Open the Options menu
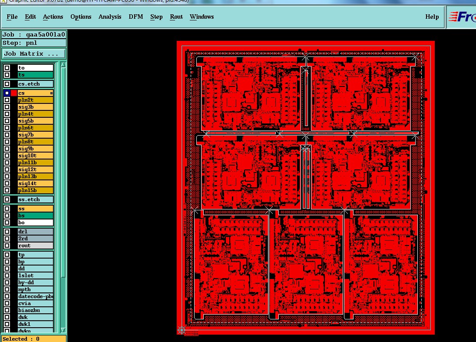 point(81,17)
